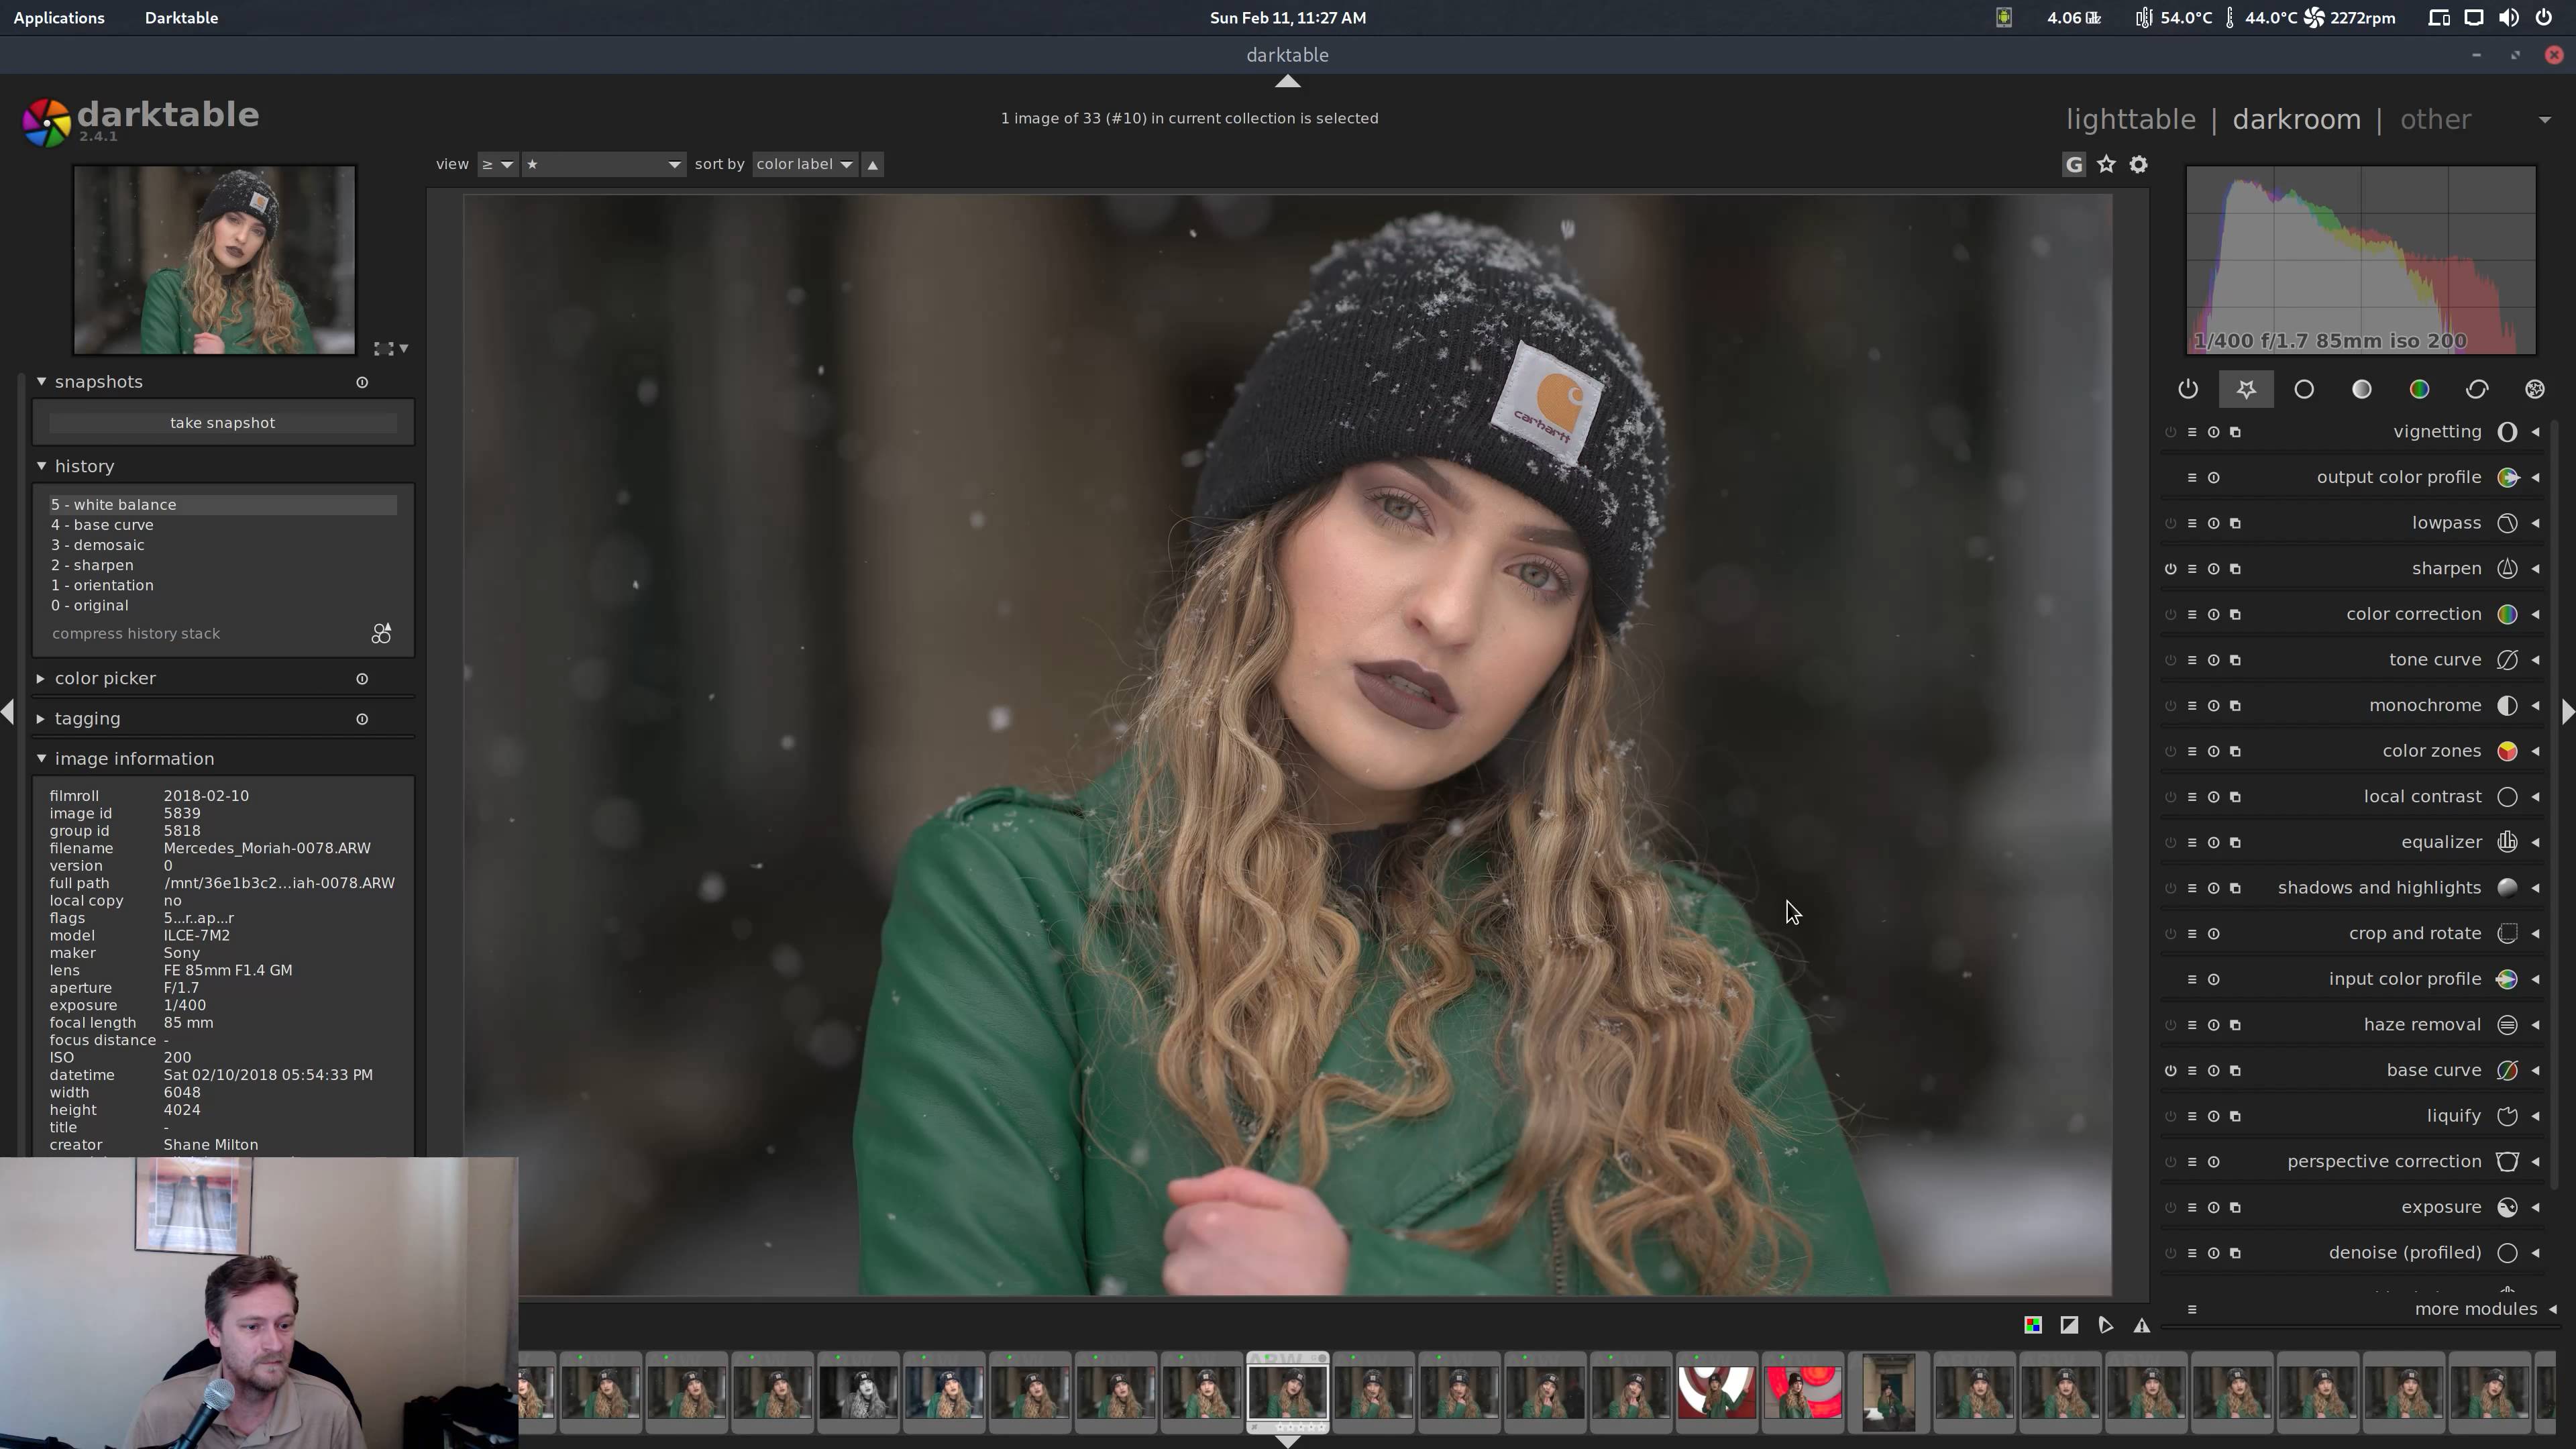Expand the tone curve module

point(2434,660)
